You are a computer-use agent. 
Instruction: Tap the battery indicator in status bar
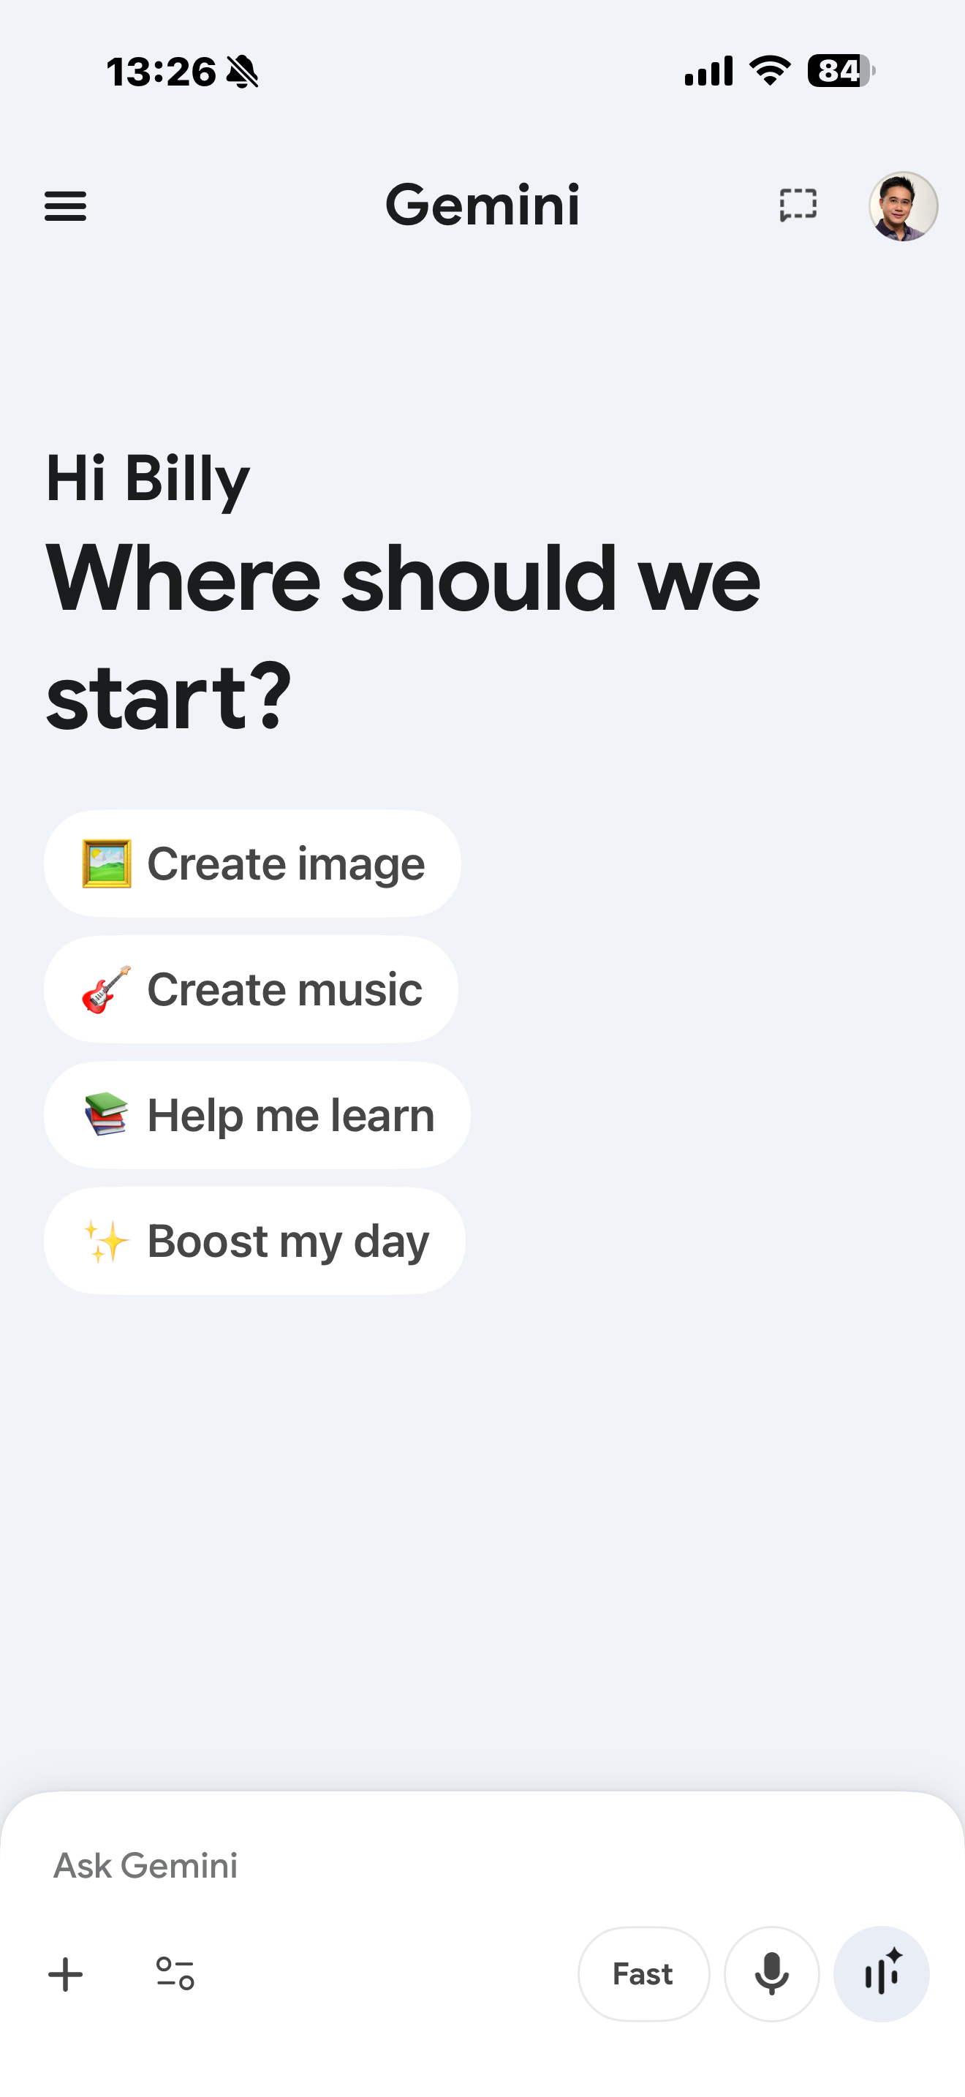click(841, 71)
